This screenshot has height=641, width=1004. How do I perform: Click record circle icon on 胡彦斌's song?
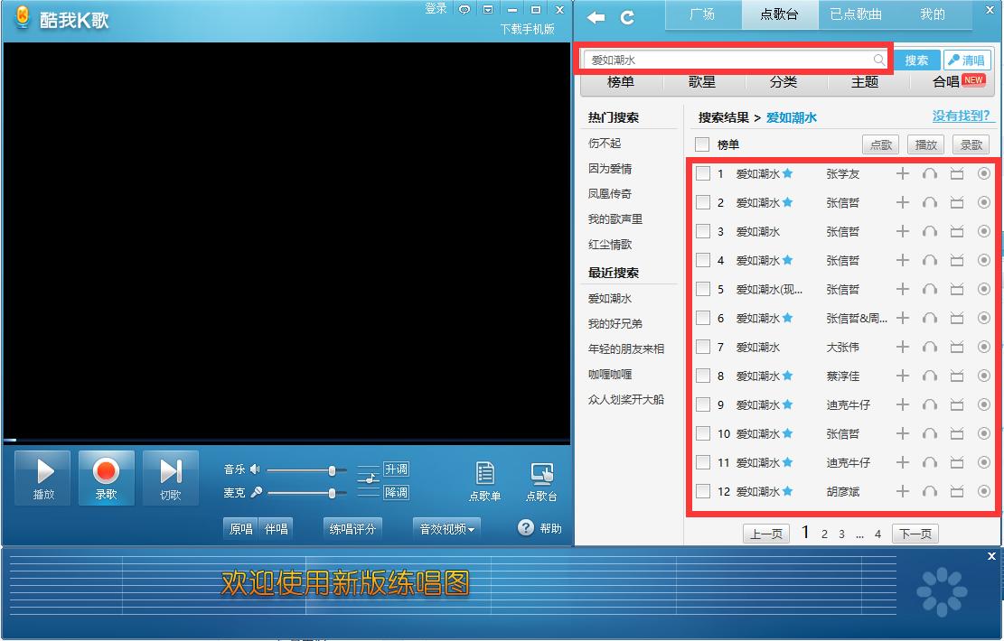click(983, 491)
